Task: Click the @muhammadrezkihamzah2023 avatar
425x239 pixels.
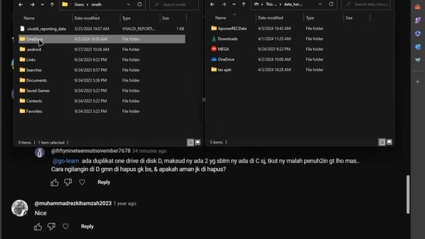Action: pyautogui.click(x=19, y=208)
